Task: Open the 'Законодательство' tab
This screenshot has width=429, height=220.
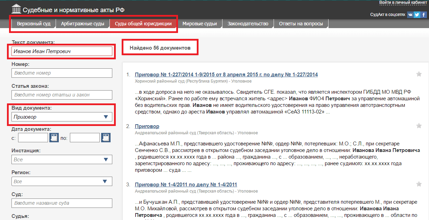Action: (x=248, y=24)
